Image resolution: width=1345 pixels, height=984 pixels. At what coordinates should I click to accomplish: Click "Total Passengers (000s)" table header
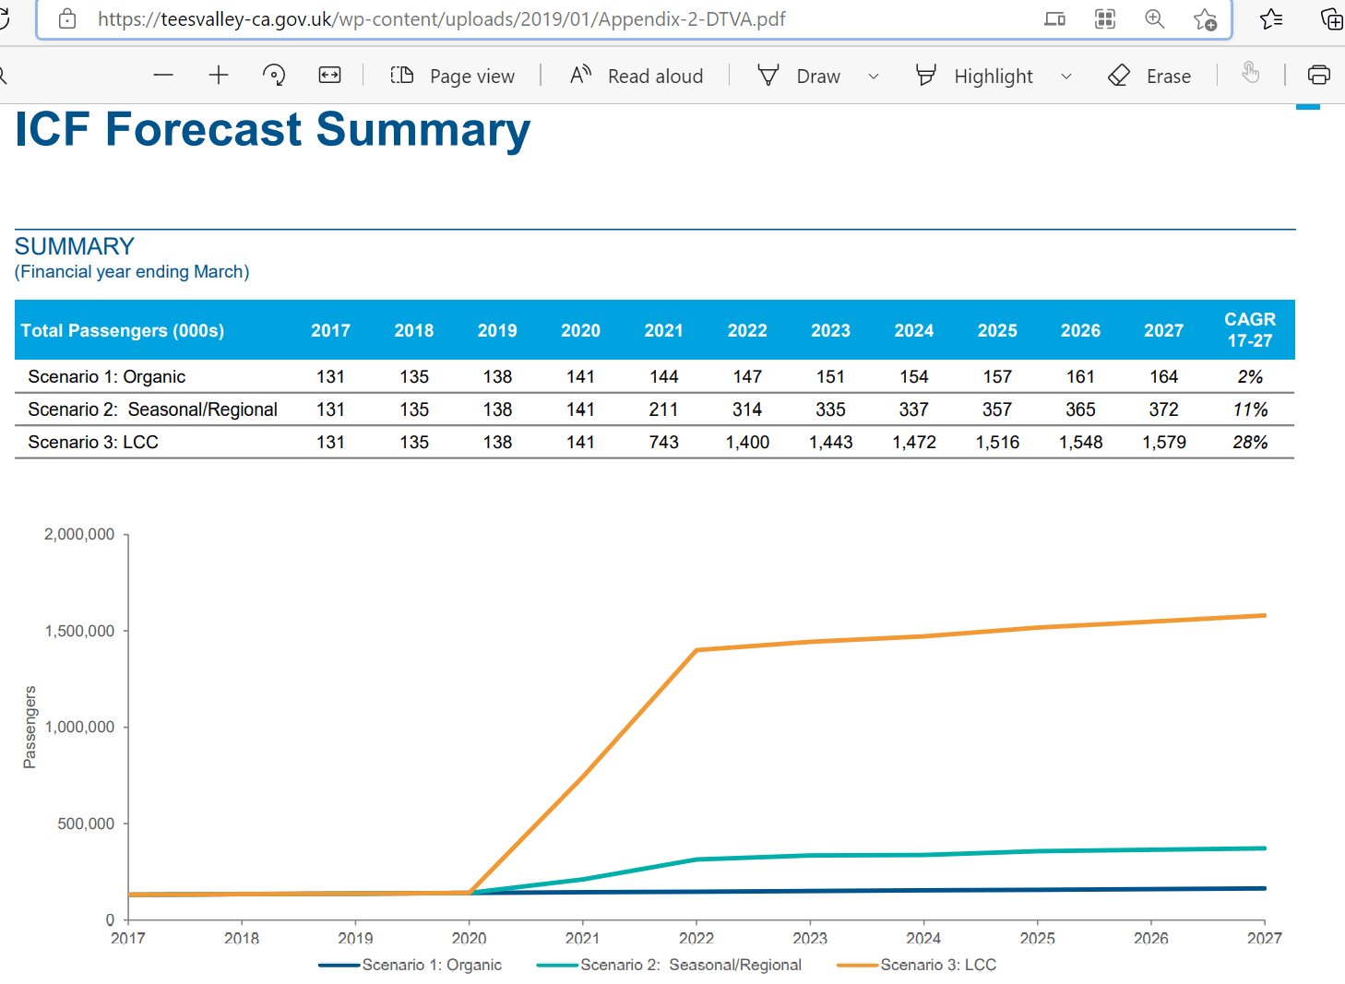pos(123,330)
